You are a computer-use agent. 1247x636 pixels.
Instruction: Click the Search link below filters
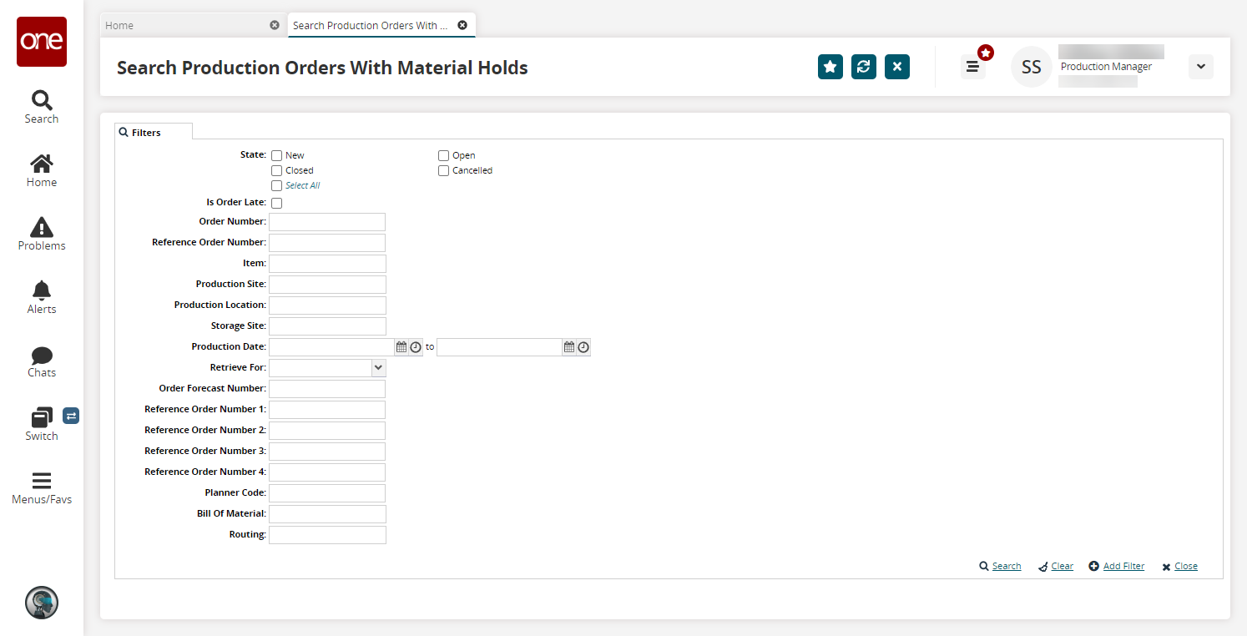click(x=1006, y=566)
